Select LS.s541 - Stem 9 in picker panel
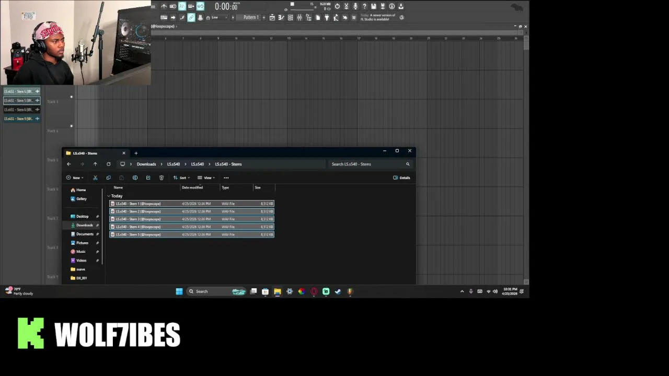Screen dimensions: 669x376 pyautogui.click(x=22, y=119)
